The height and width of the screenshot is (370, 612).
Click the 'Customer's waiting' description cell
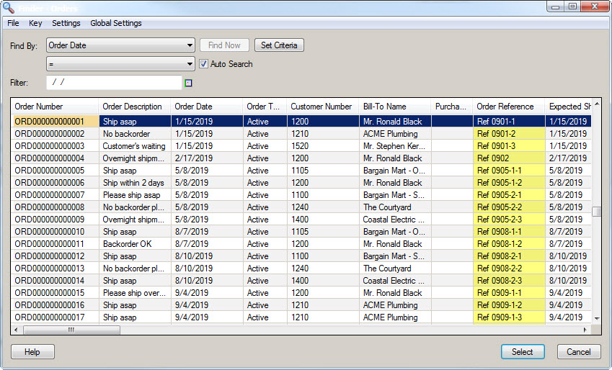(x=135, y=146)
